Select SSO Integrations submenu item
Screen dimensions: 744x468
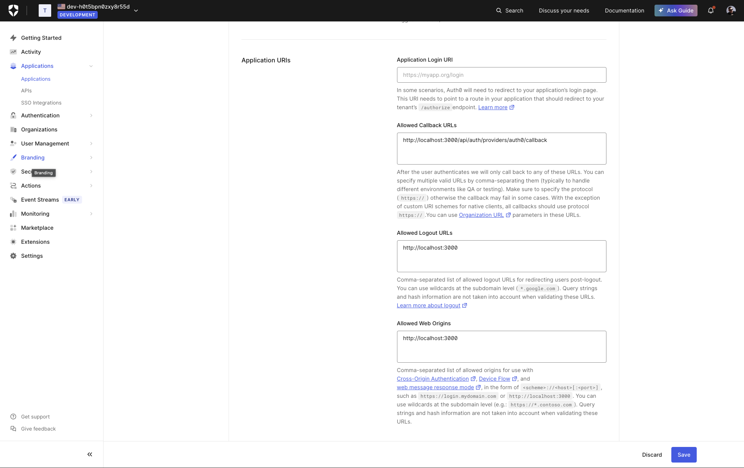41,103
